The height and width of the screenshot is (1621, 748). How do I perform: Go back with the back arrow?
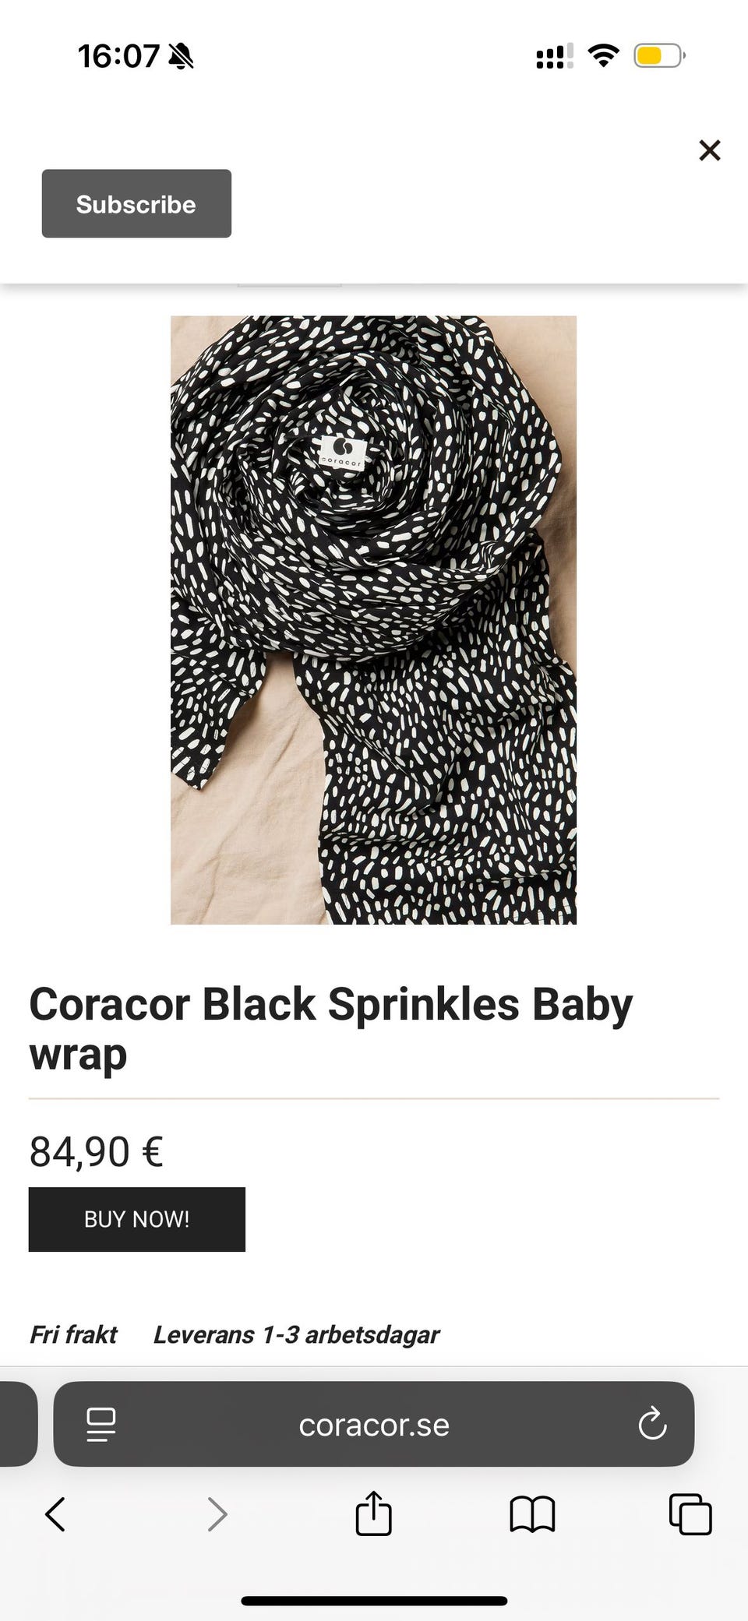tap(55, 1515)
